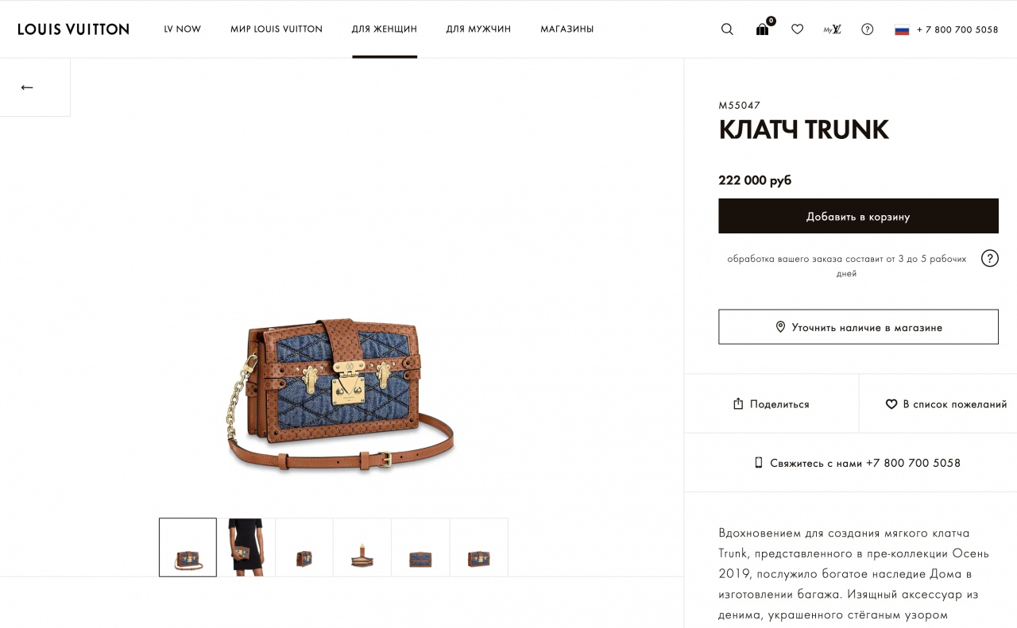Screen dimensions: 1017x628
Task: Click the Louis Vuitton logo
Action: click(73, 29)
